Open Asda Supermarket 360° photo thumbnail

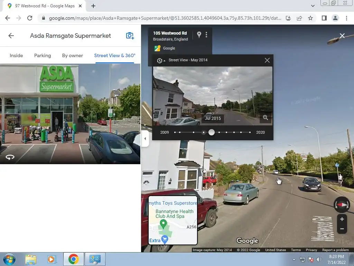(x=70, y=114)
